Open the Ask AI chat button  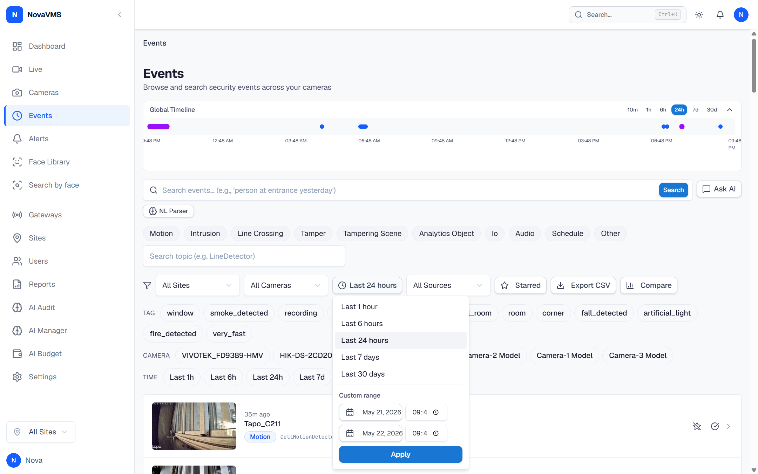(719, 189)
